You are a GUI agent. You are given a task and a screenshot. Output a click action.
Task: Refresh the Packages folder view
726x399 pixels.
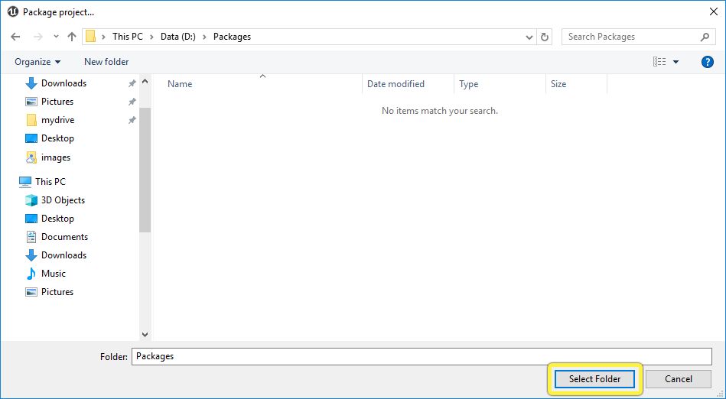[x=545, y=37]
